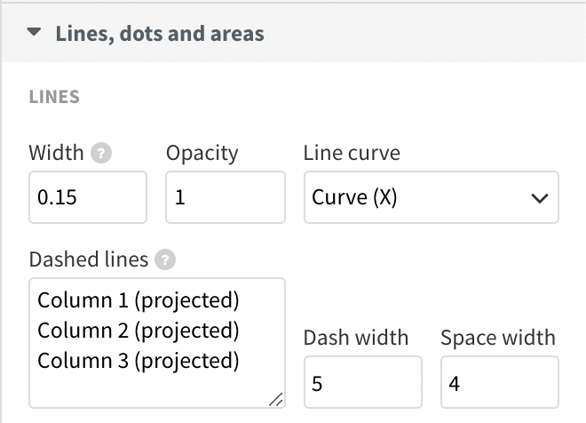Click the Dash width label

pyautogui.click(x=356, y=338)
